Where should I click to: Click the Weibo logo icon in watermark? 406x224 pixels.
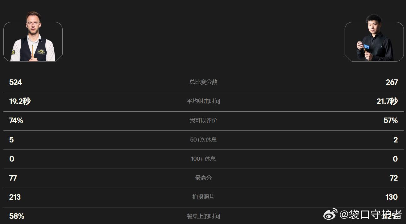coord(330,214)
